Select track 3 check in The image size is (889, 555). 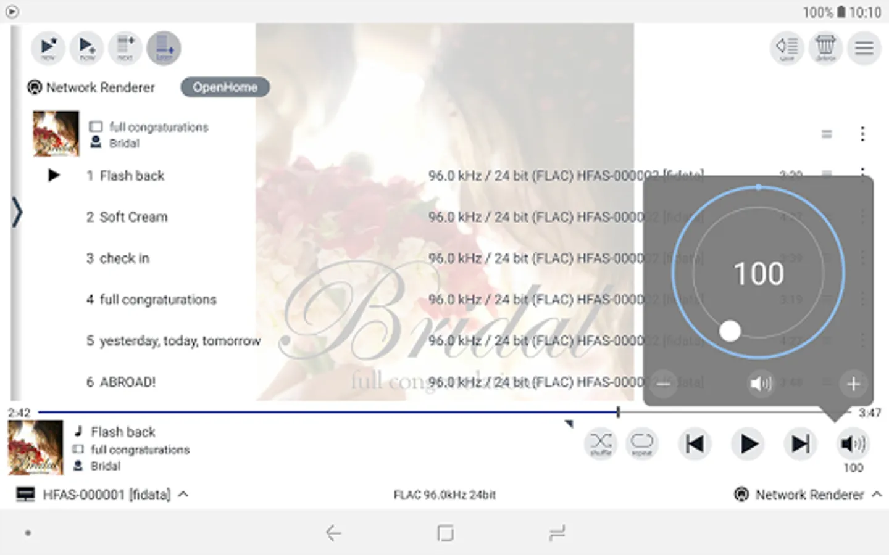click(117, 258)
